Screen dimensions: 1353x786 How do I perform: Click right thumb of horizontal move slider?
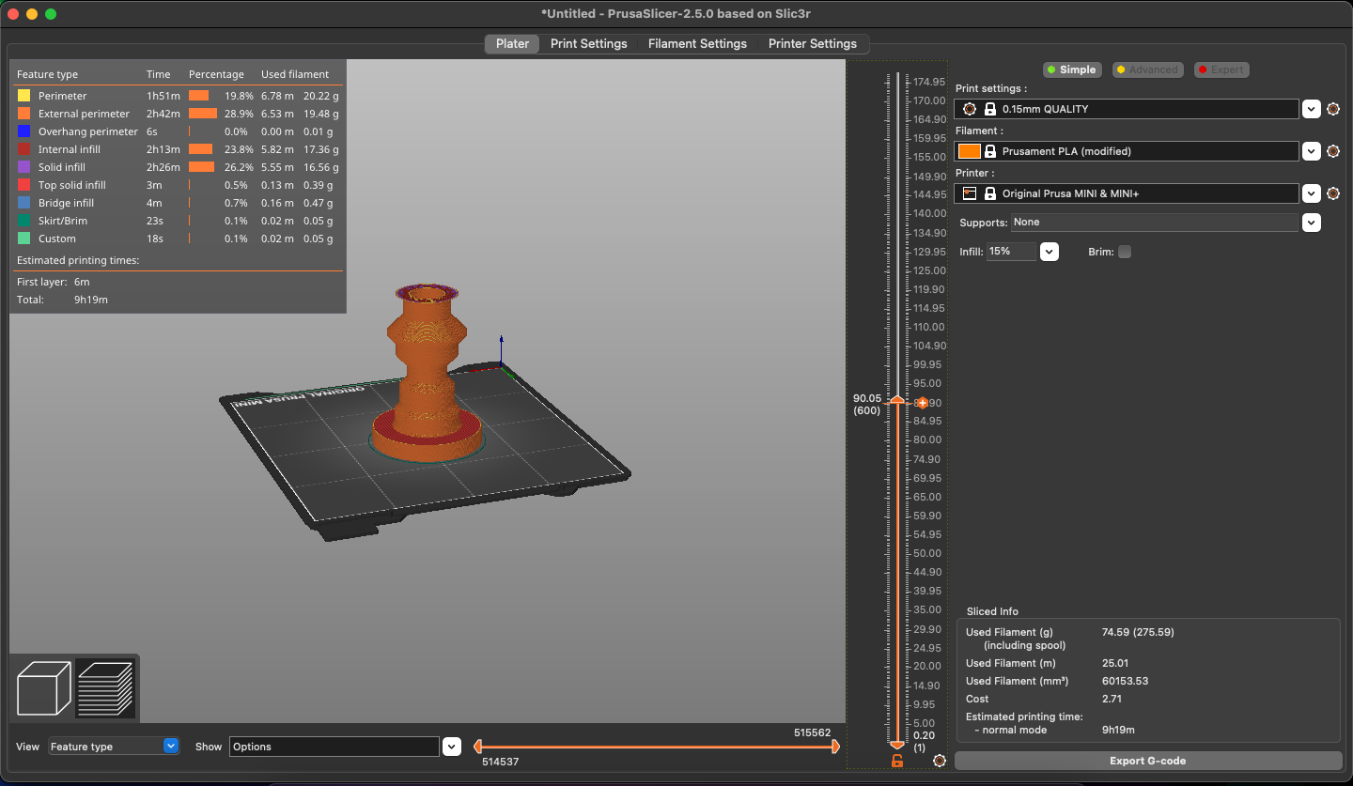835,747
